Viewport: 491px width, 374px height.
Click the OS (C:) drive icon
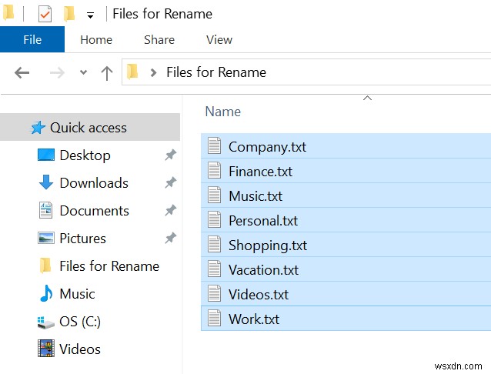point(45,322)
